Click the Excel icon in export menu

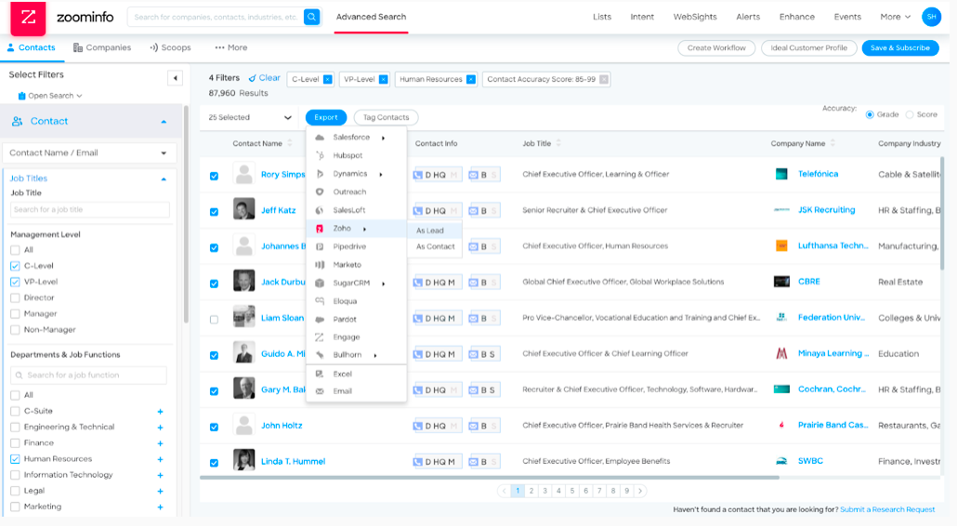pos(320,374)
